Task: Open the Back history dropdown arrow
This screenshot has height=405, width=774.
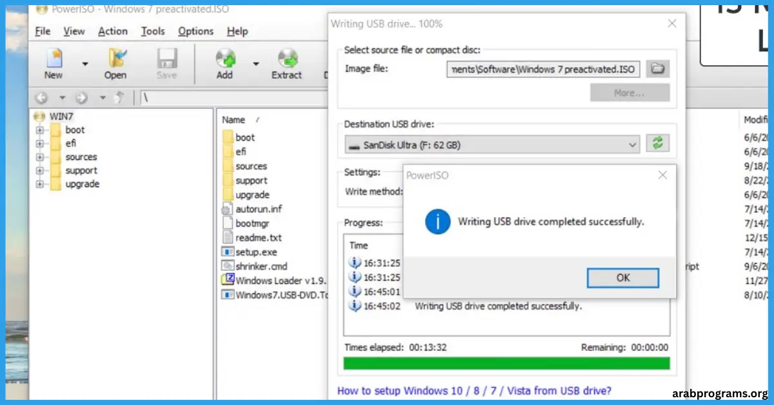Action: [63, 99]
